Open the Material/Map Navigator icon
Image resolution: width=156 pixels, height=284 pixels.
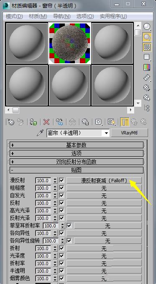pyautogui.click(x=147, y=108)
